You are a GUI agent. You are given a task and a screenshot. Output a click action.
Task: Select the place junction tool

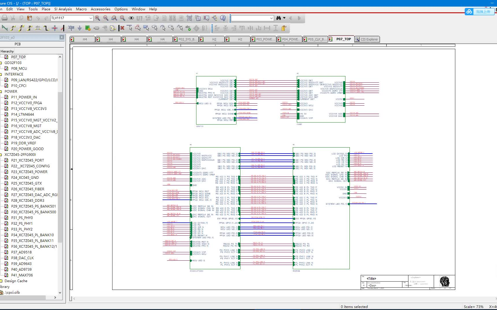click(x=55, y=28)
